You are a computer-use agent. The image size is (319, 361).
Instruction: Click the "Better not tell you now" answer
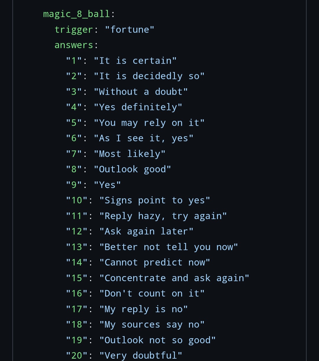pyautogui.click(x=169, y=247)
